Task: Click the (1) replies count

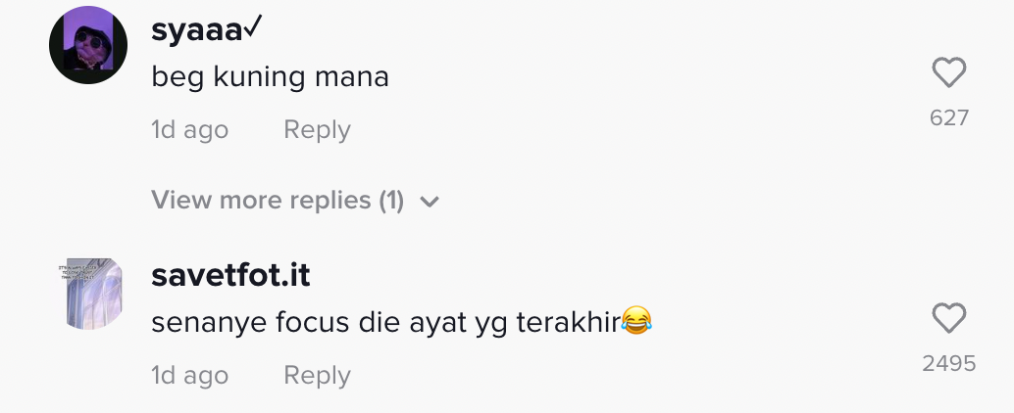Action: pyautogui.click(x=391, y=201)
